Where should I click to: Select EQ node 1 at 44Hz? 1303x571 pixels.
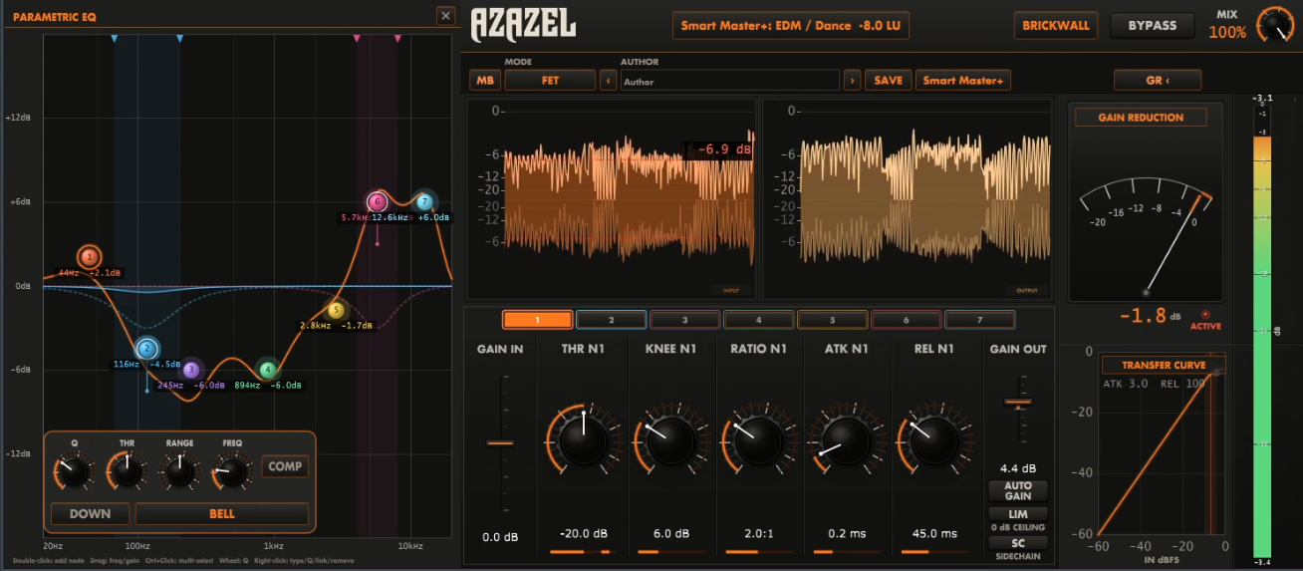point(90,257)
